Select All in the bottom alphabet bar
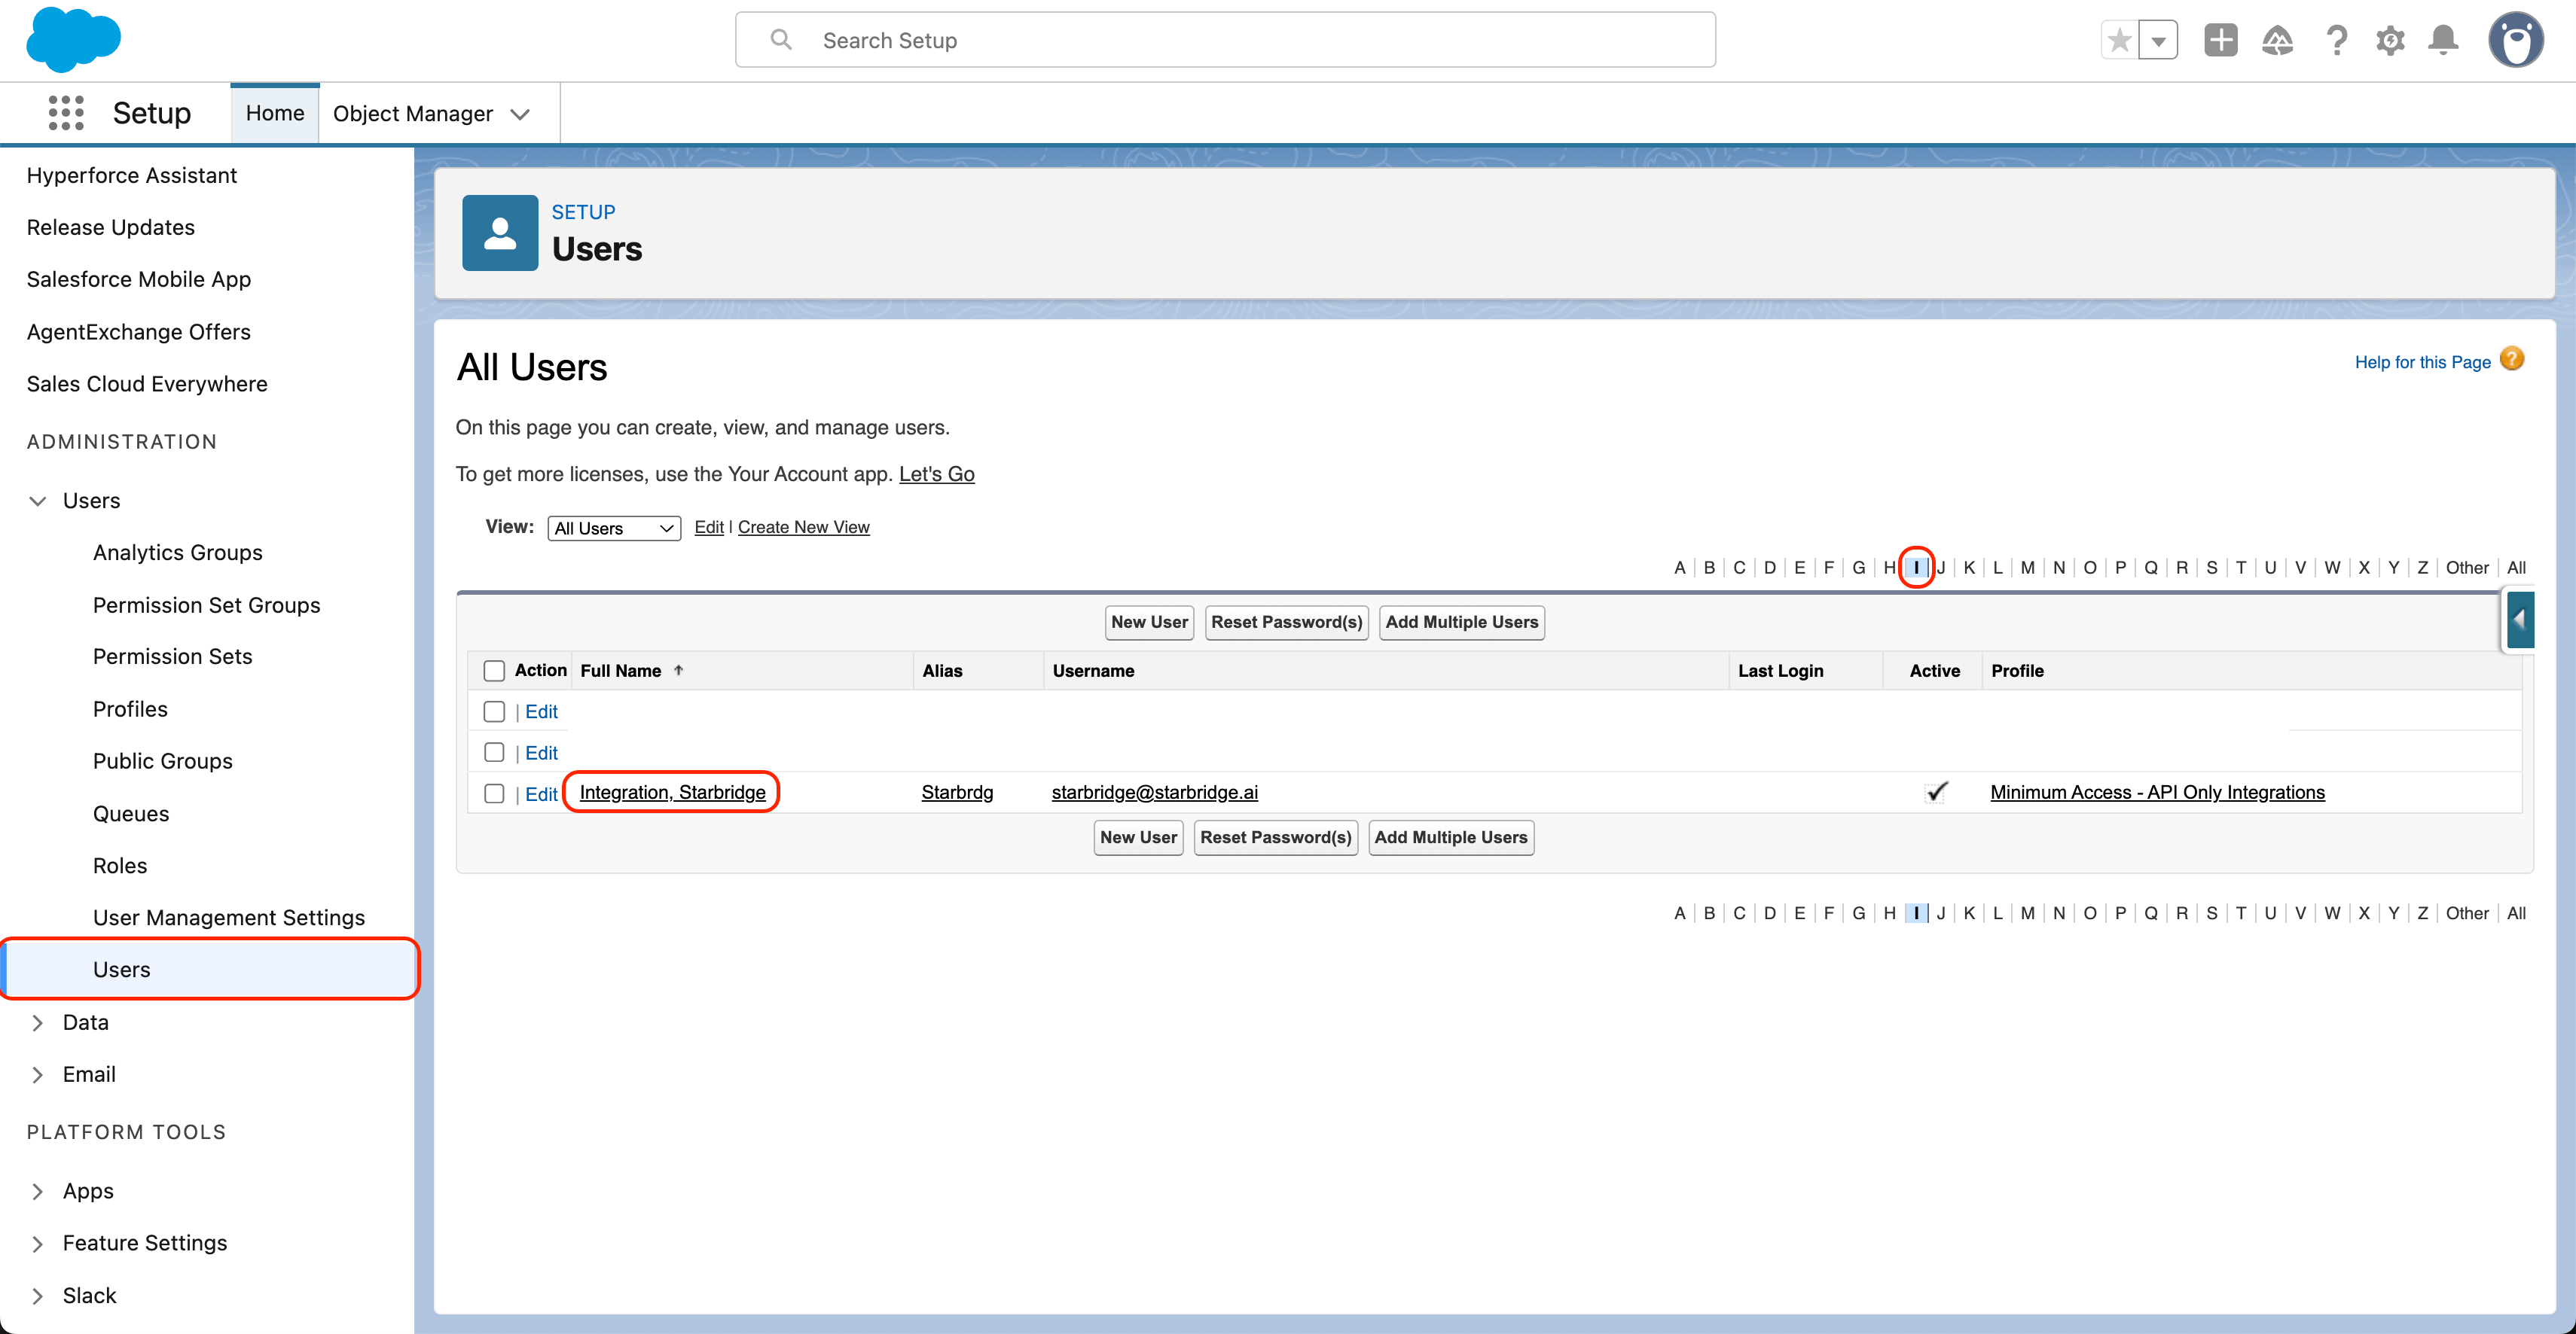This screenshot has height=1334, width=2576. [x=2516, y=913]
